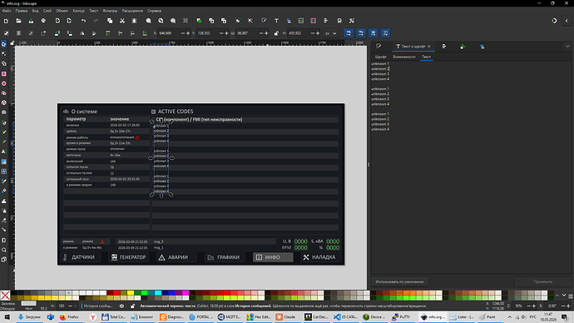This screenshot has width=574, height=323.
Task: Click the Print document icon
Action: coord(43,21)
